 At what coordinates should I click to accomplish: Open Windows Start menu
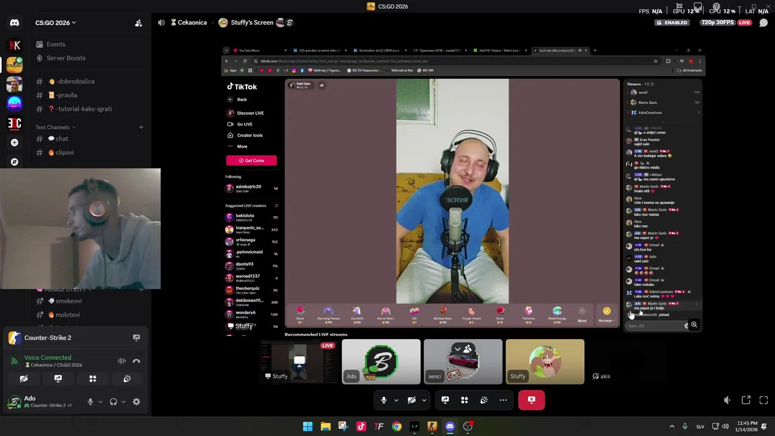pos(308,426)
